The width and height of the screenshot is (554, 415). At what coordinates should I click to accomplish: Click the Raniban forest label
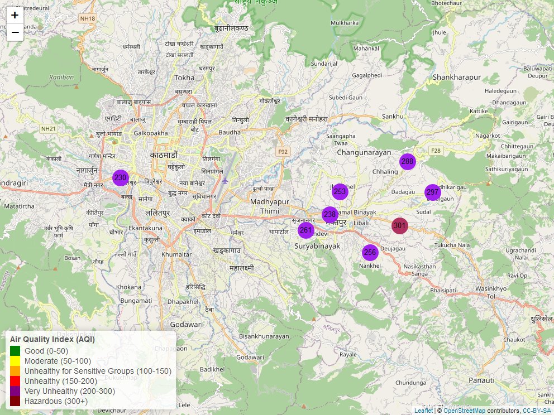(61, 77)
